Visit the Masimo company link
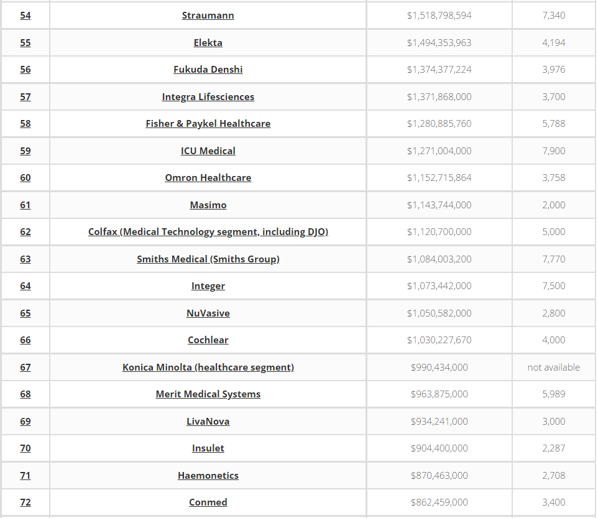598x518 pixels. [x=208, y=205]
